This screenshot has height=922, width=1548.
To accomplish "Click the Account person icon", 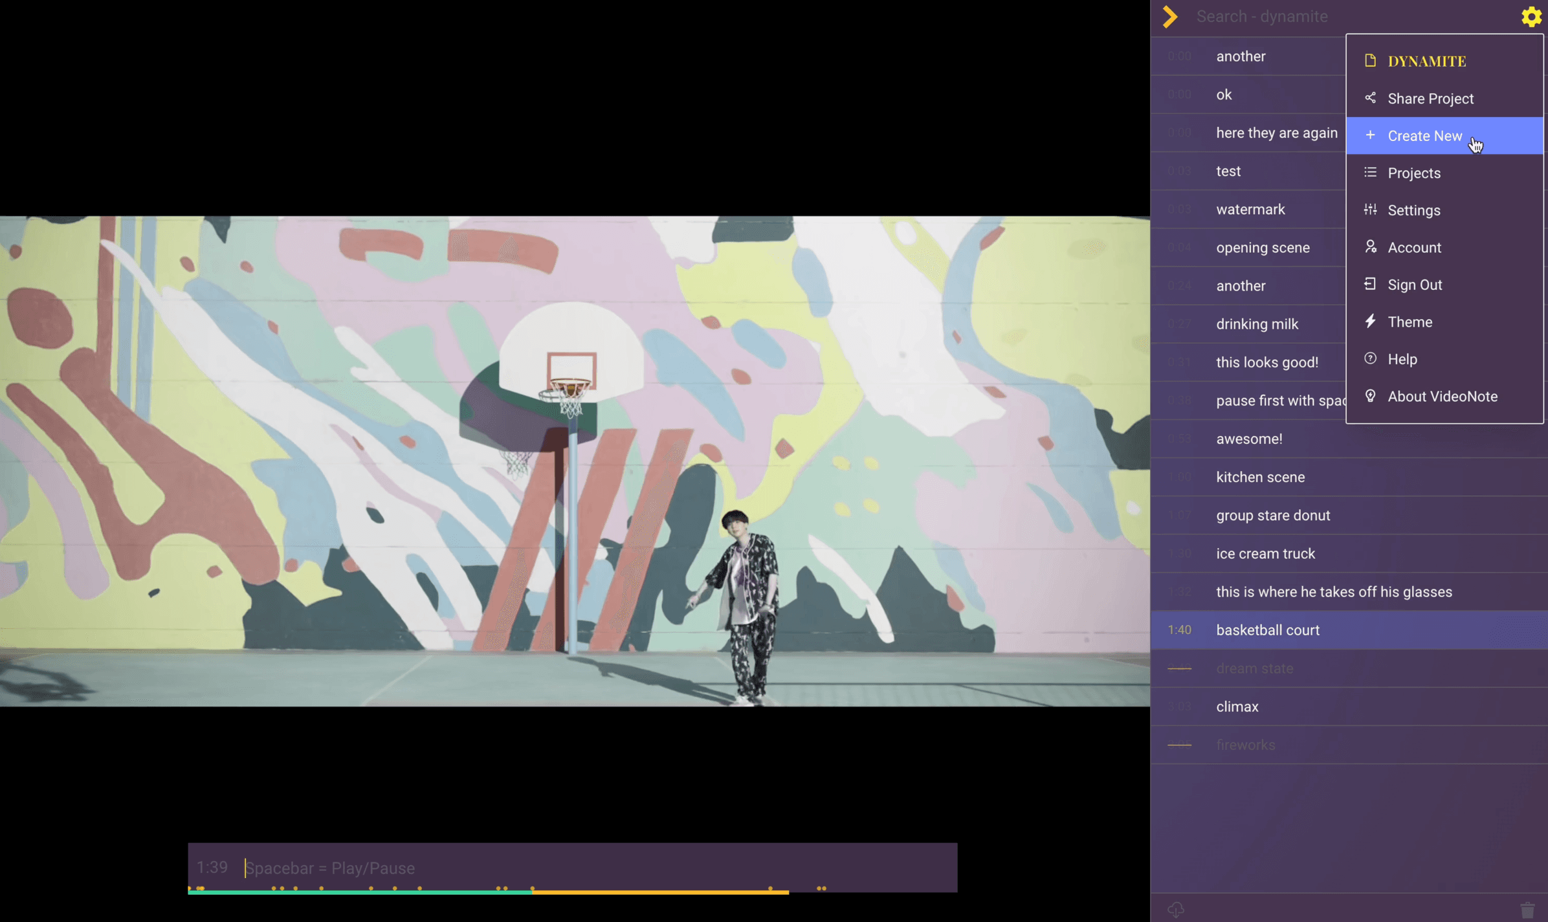I will [1370, 247].
